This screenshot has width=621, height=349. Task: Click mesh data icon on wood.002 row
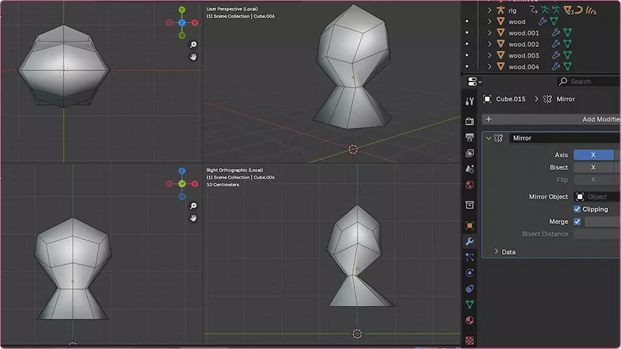(567, 44)
